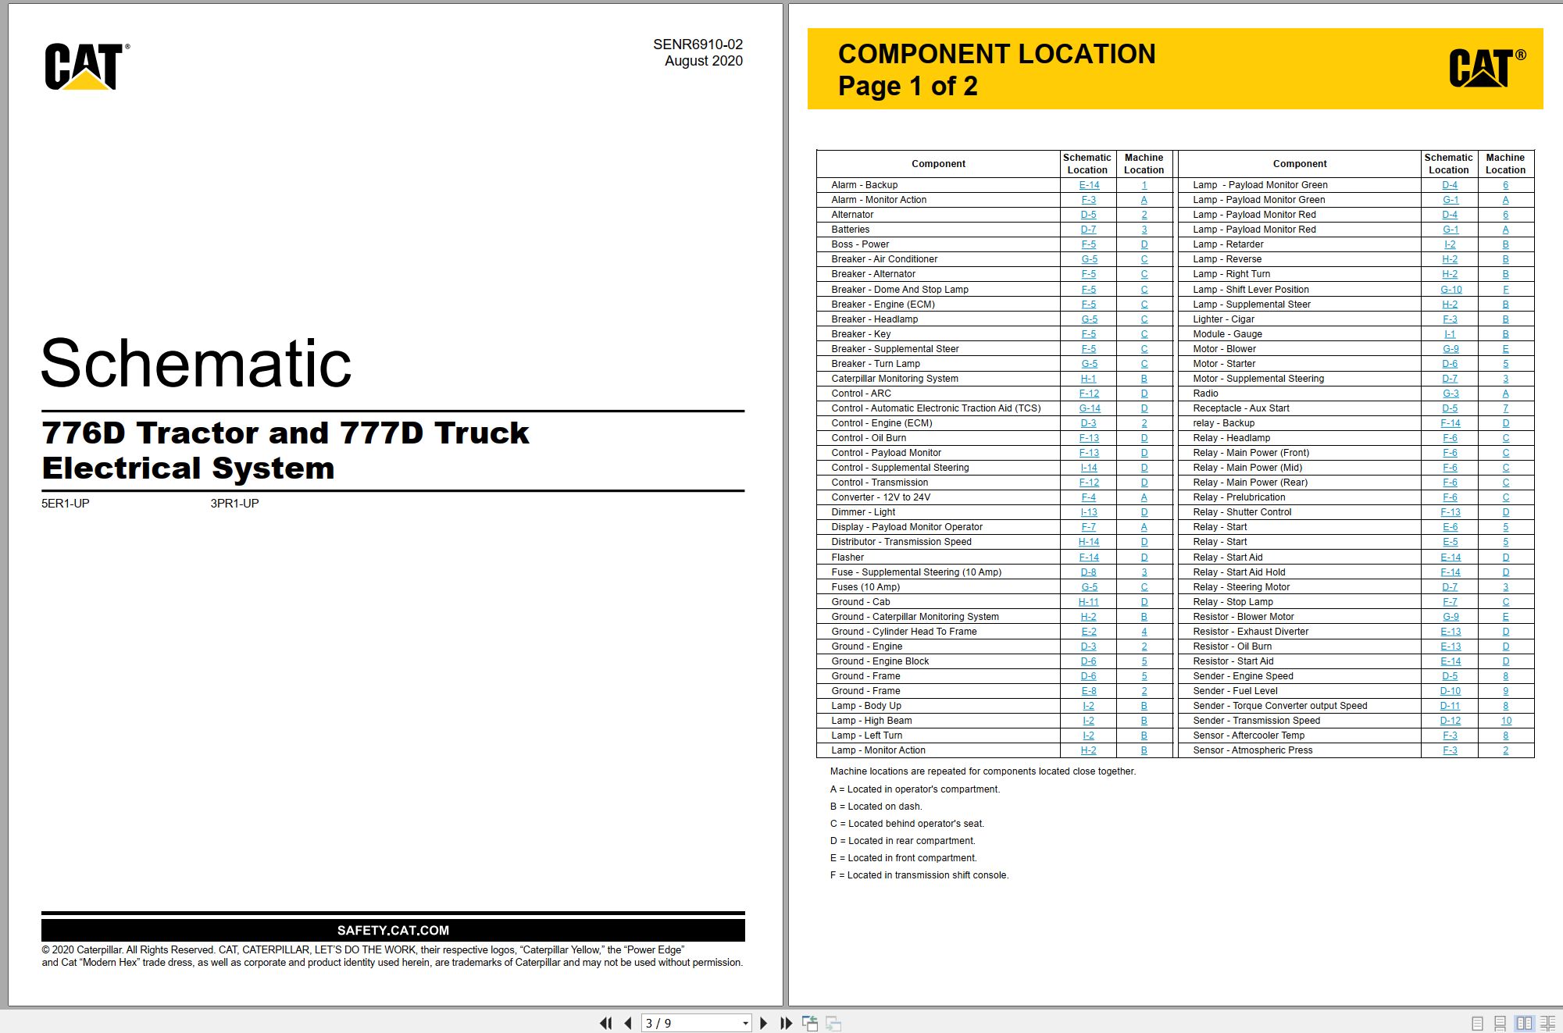Open schematic link F-14 for Flasher

[x=1089, y=557]
